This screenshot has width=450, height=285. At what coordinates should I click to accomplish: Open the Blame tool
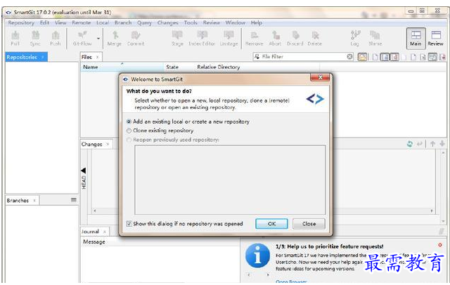[x=375, y=39]
